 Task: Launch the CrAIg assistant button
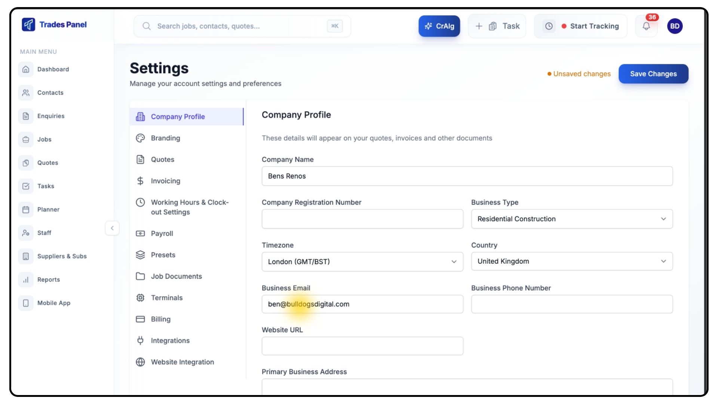point(439,26)
